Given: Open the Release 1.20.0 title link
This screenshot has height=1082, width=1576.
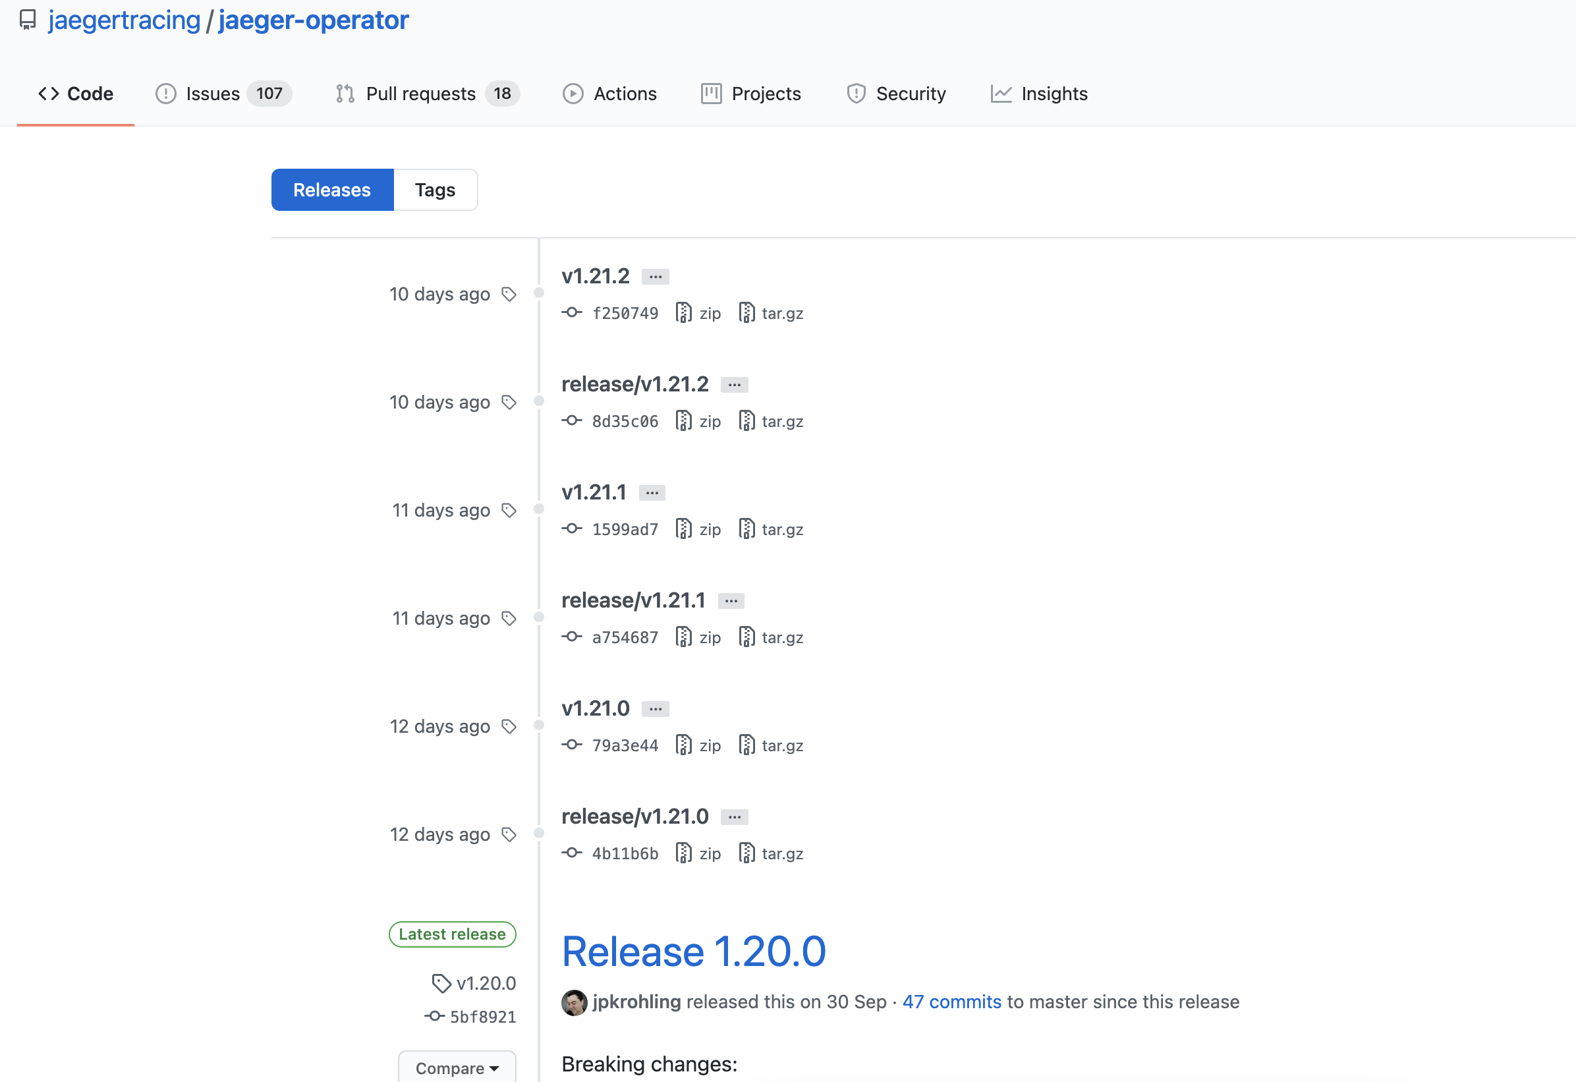Looking at the screenshot, I should click(x=693, y=951).
